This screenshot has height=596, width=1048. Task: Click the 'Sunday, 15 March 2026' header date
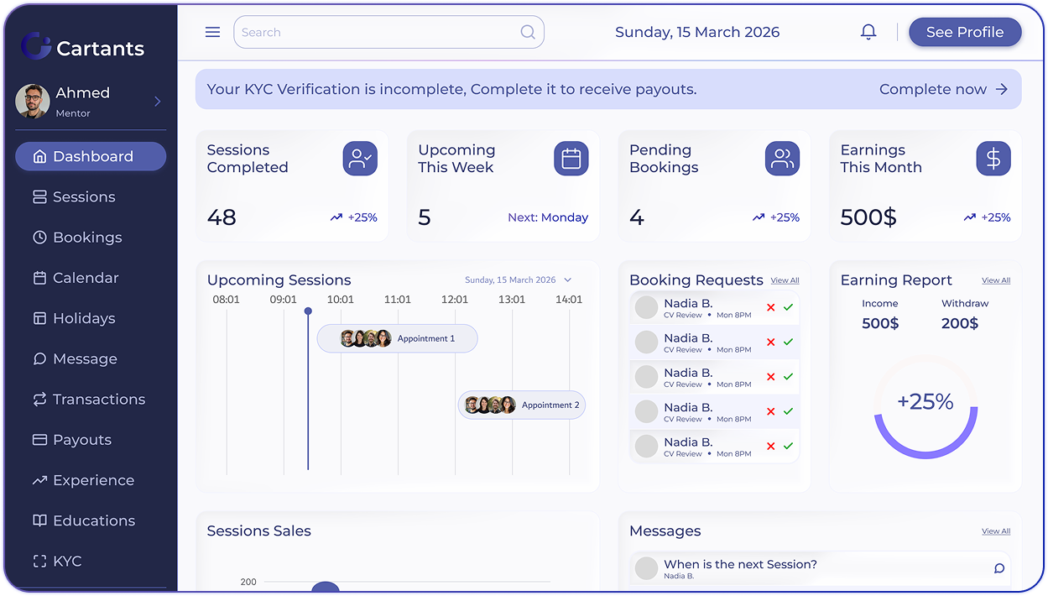point(697,32)
